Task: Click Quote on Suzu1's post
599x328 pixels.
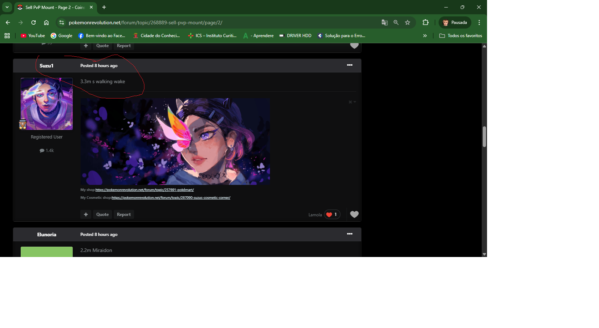Action: coord(102,215)
